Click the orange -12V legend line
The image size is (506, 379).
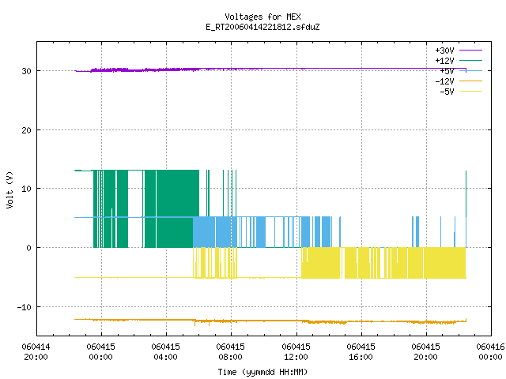470,81
